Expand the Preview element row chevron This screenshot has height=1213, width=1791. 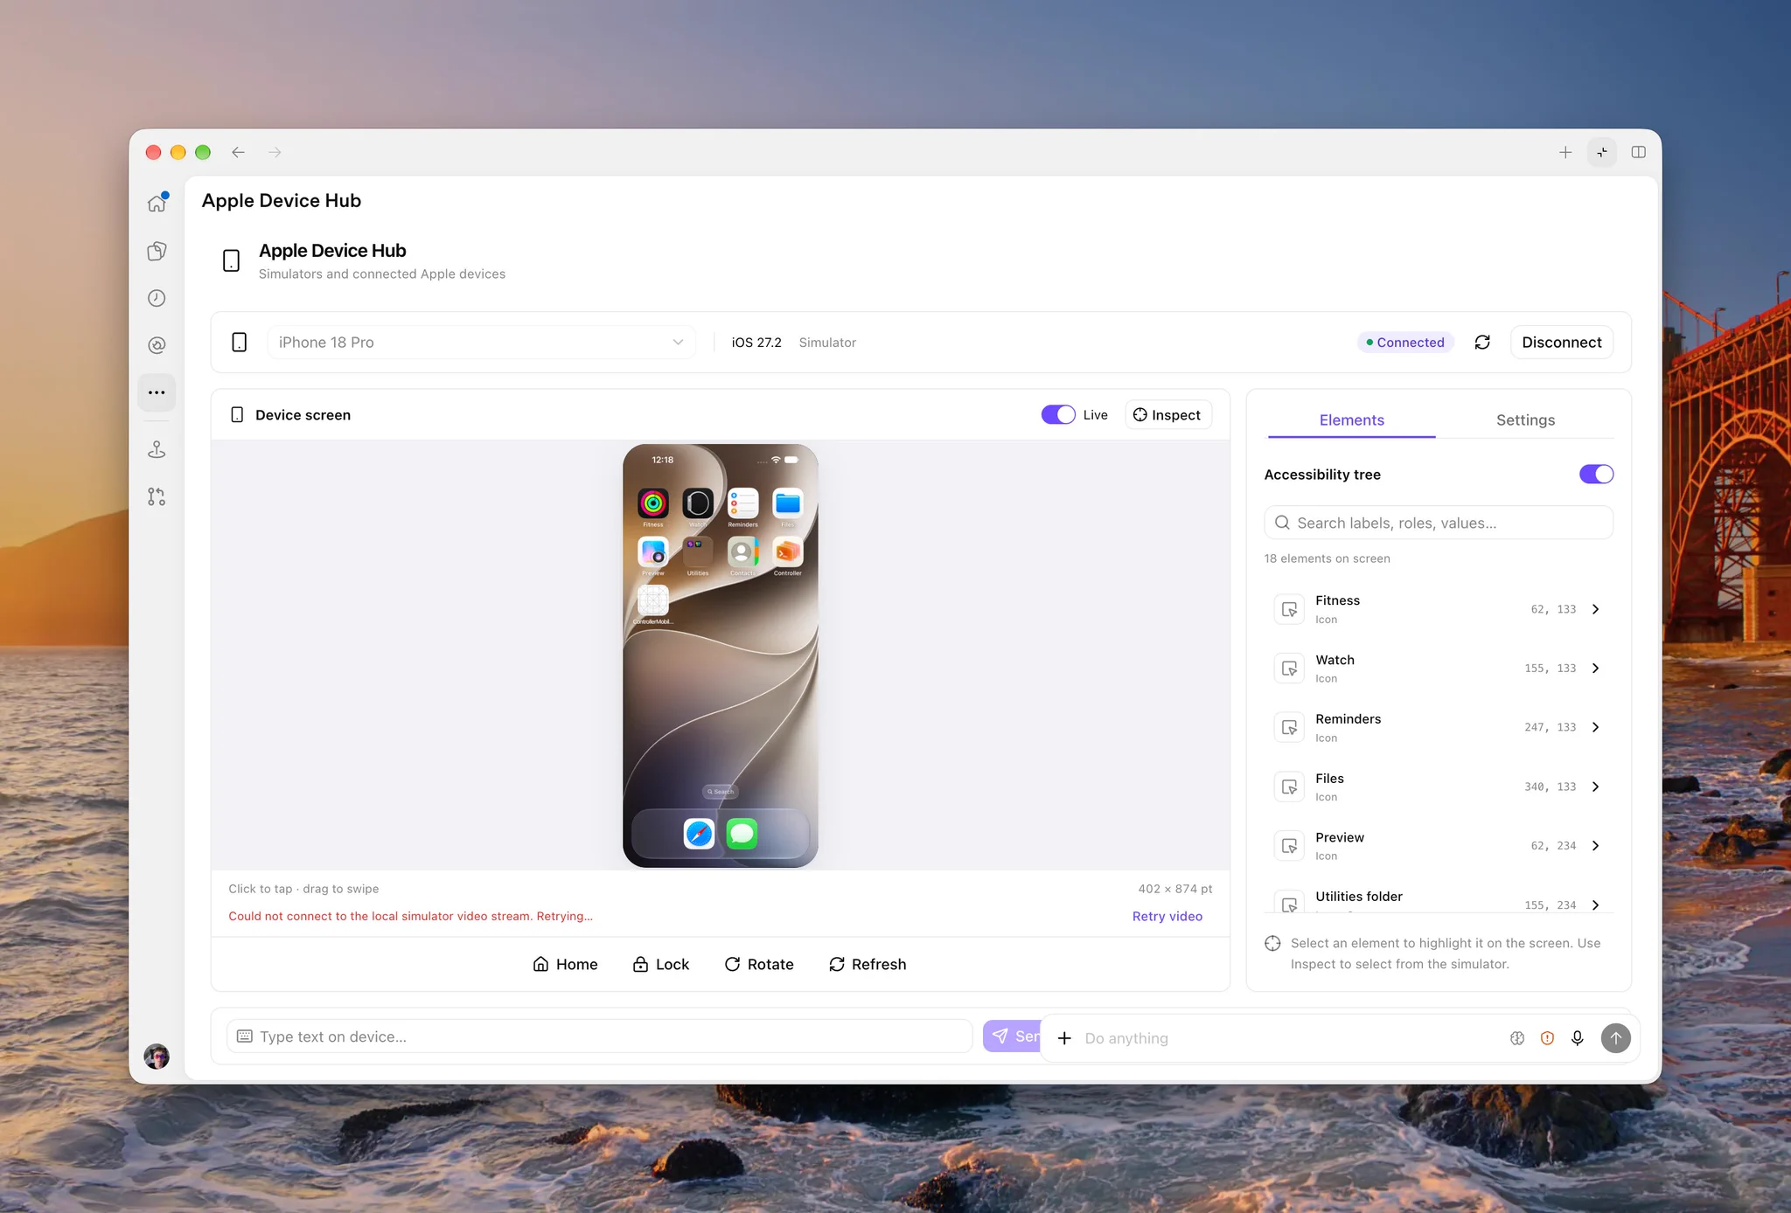point(1596,846)
